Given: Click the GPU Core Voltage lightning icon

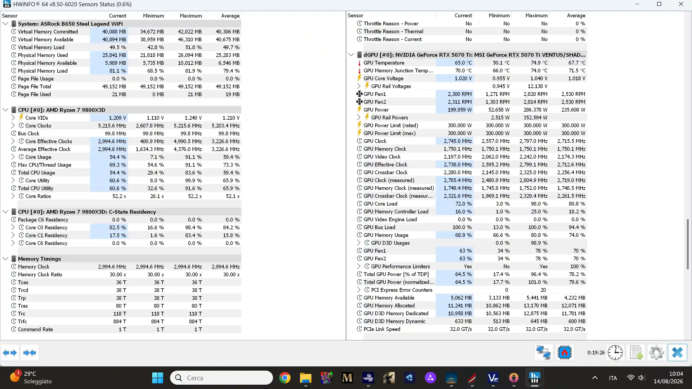Looking at the screenshot, I should click(x=359, y=78).
